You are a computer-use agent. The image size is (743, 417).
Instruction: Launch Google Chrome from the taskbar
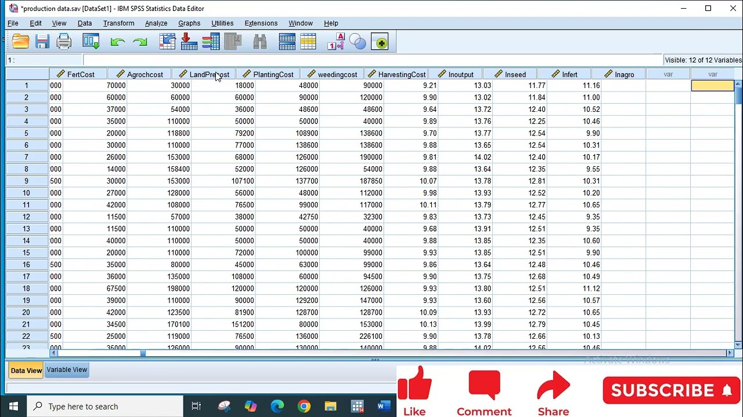pos(304,406)
